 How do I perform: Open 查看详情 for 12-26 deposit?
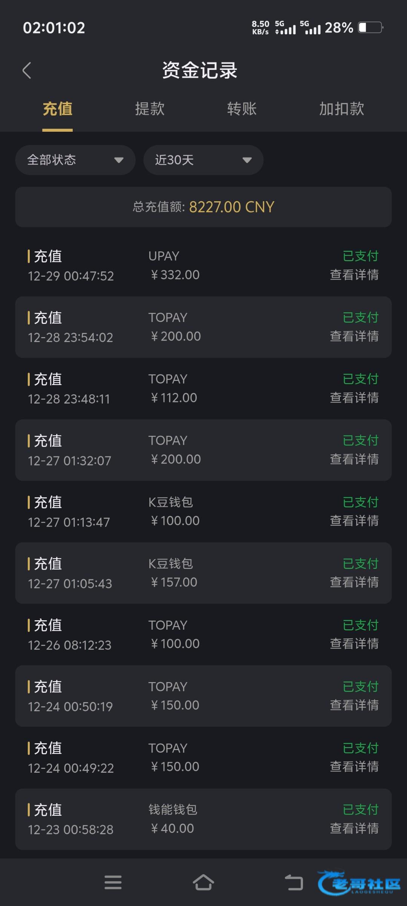point(354,644)
